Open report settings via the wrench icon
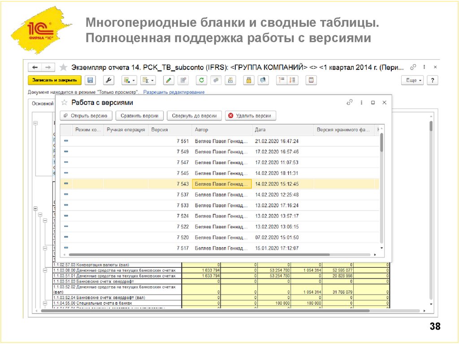Viewport: 459px width, 344px height. click(x=108, y=80)
